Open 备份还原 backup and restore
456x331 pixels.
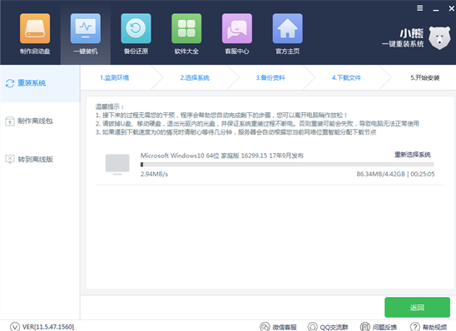point(136,34)
